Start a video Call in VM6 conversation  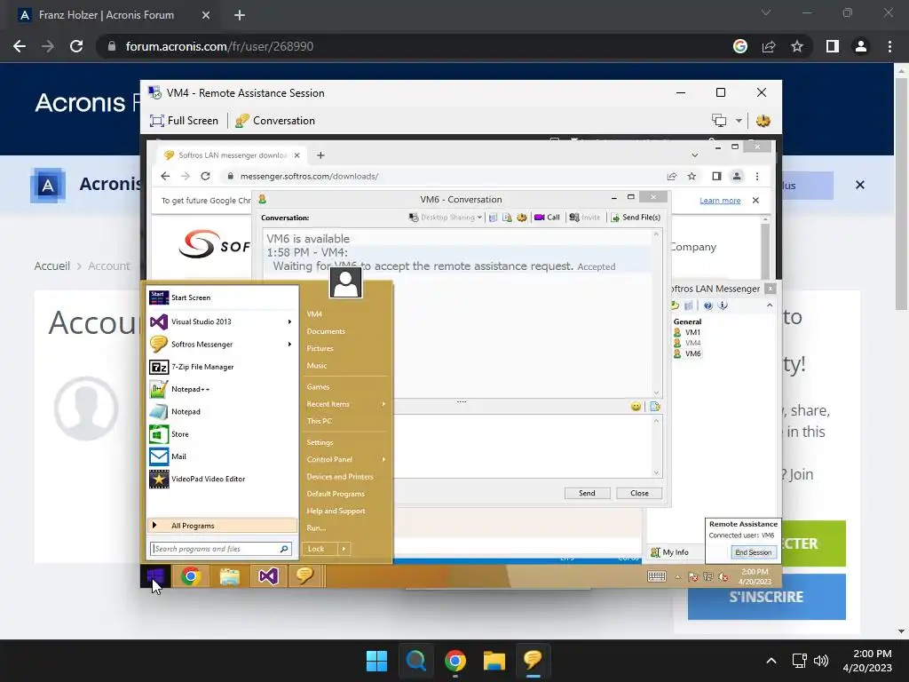point(547,218)
